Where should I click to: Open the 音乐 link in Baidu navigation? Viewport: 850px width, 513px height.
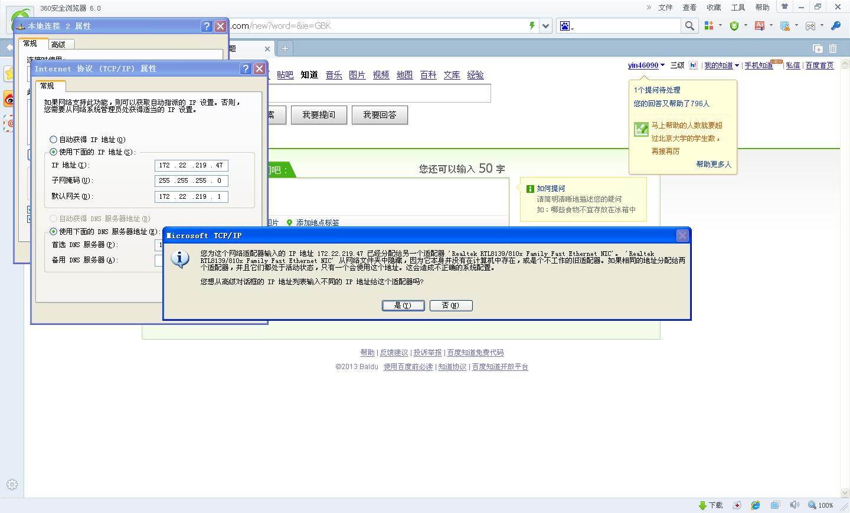coord(334,75)
